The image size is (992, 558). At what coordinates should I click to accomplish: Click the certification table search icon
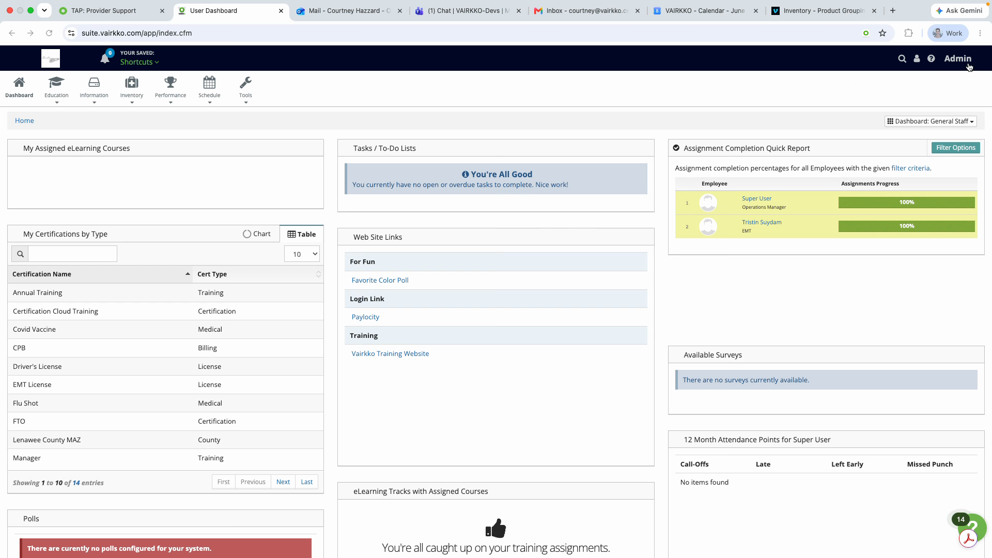[x=20, y=254]
